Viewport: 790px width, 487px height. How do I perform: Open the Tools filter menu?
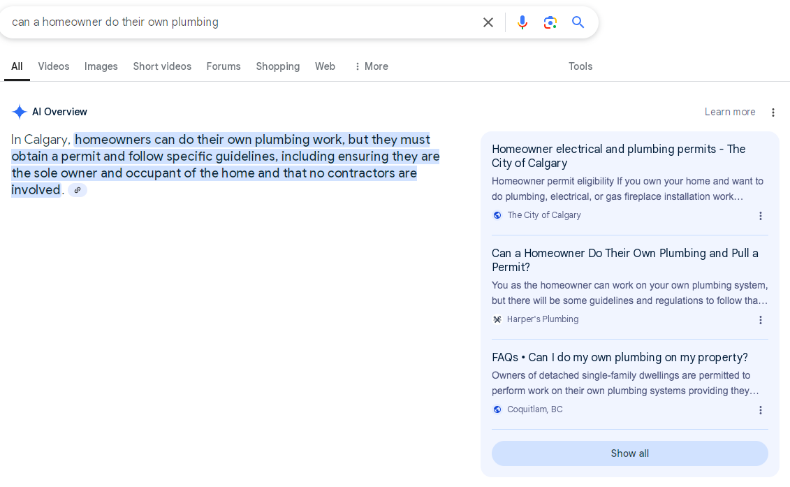coord(580,66)
